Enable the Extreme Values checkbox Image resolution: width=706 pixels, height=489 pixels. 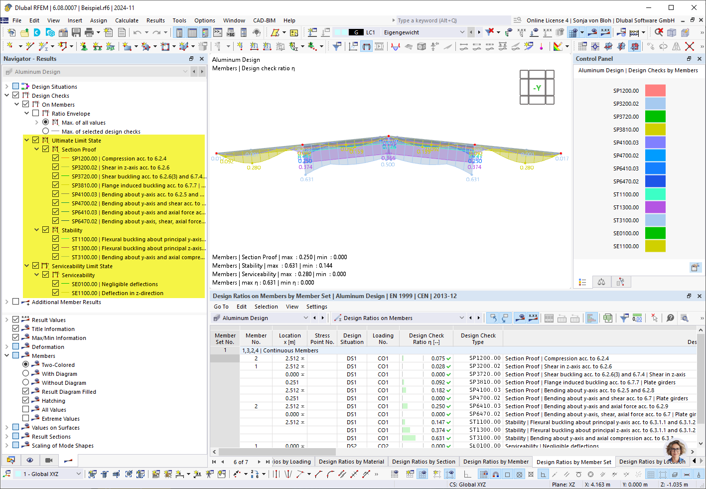25,418
